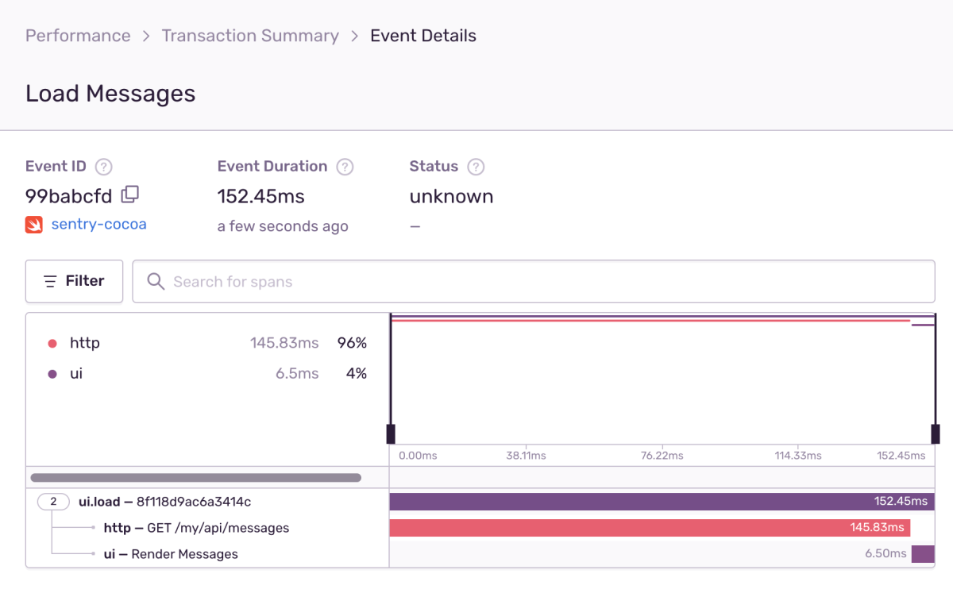
Task: Open Event ID help tooltip icon
Action: pos(103,167)
